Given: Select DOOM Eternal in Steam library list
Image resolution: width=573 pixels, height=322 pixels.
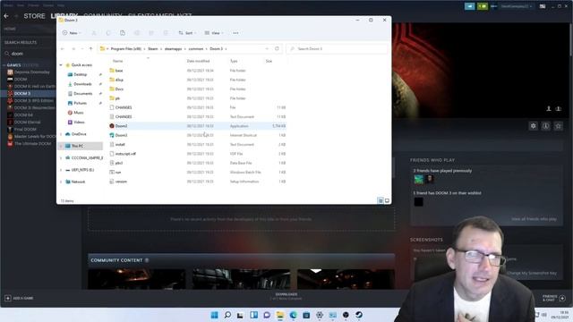Looking at the screenshot, I should (x=27, y=122).
